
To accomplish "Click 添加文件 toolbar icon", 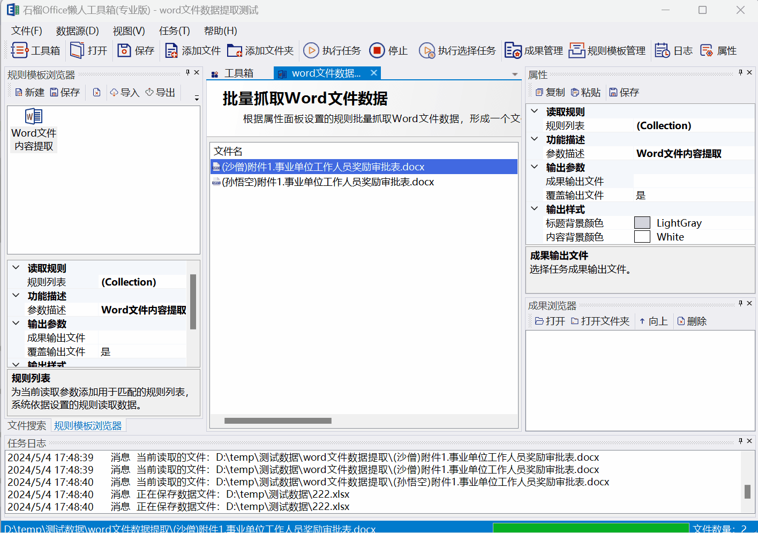I will (193, 50).
